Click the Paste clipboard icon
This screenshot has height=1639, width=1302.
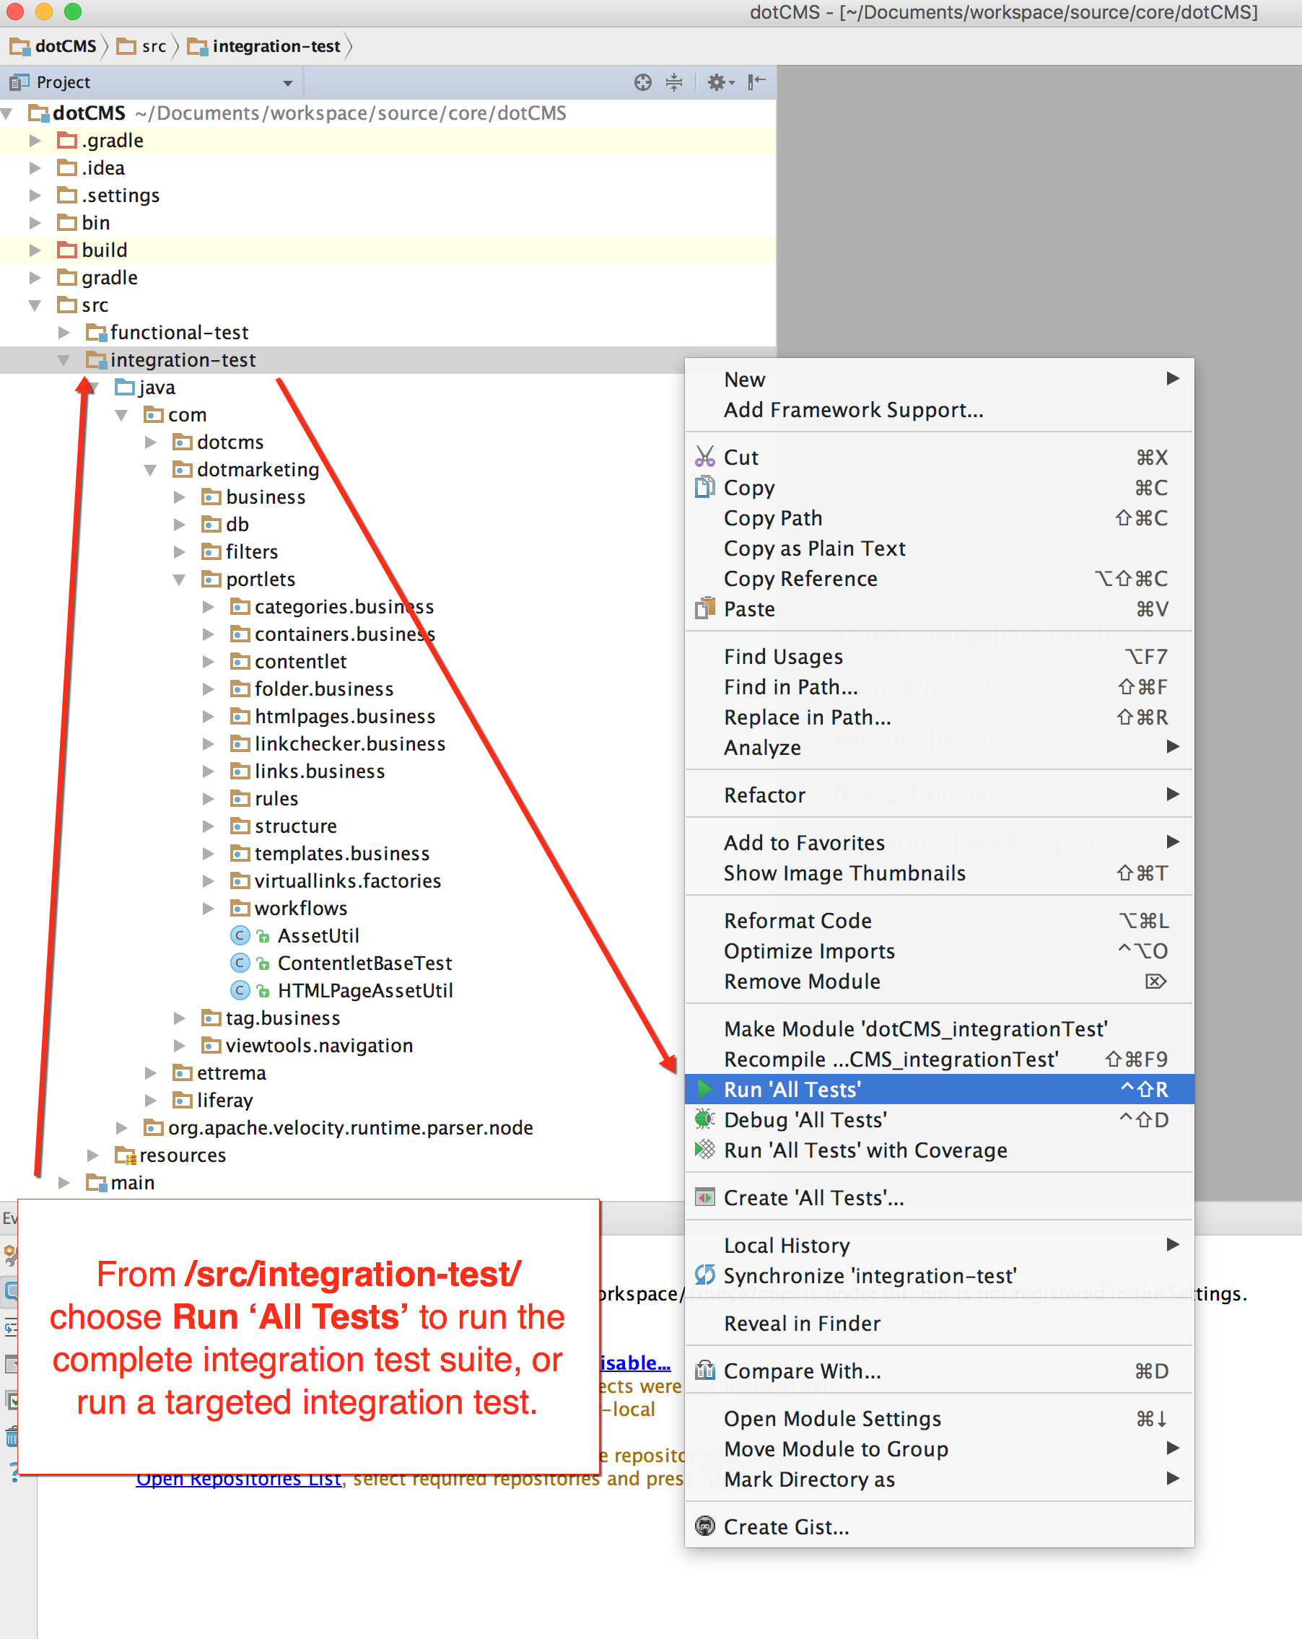coord(704,608)
